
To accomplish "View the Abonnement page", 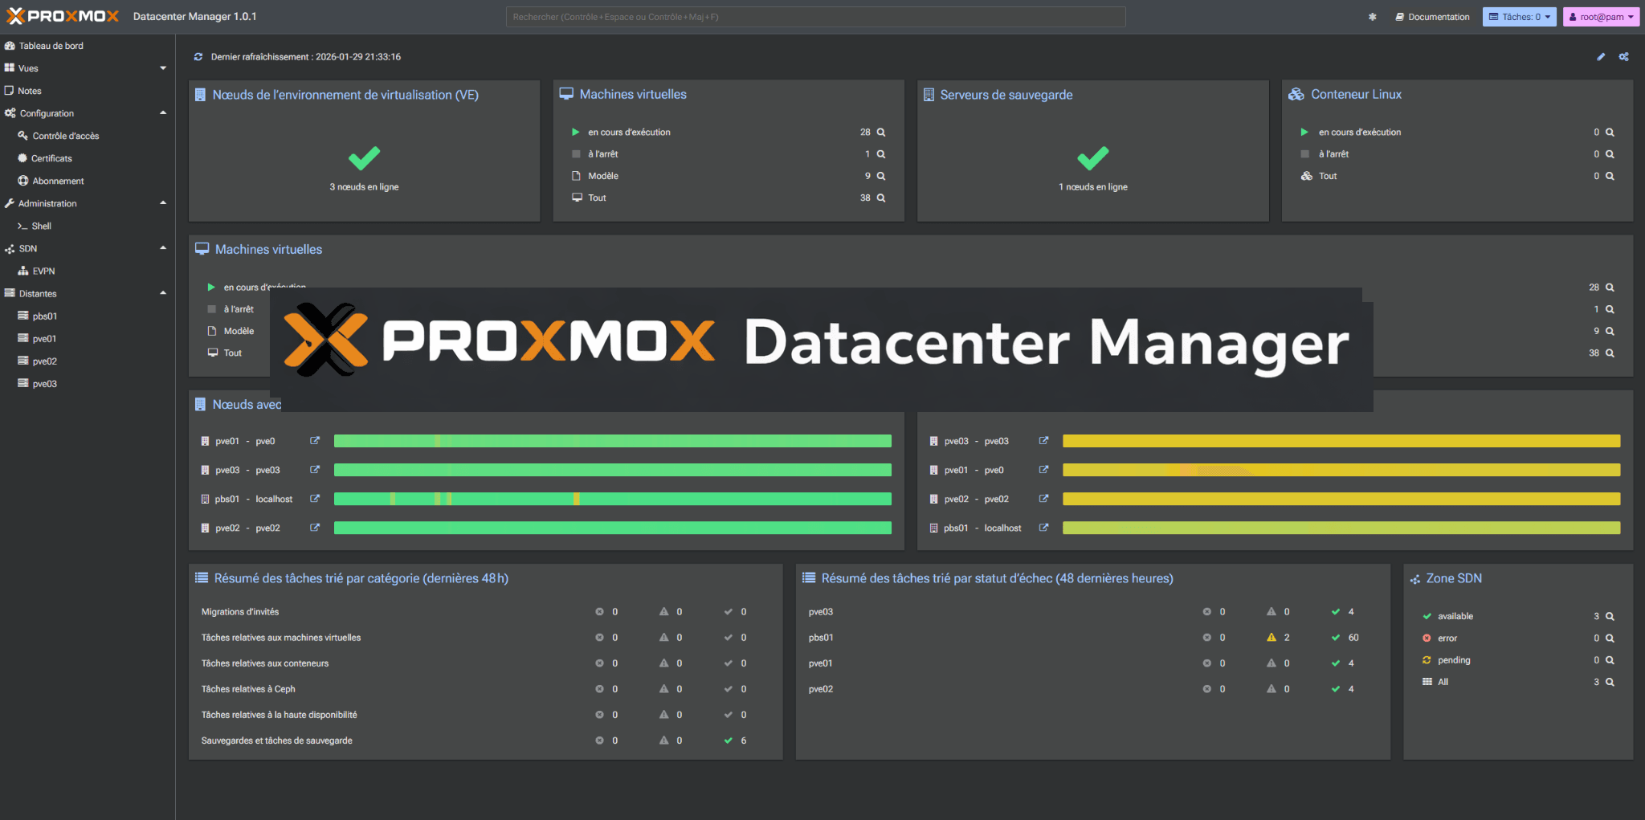I will pyautogui.click(x=57, y=181).
